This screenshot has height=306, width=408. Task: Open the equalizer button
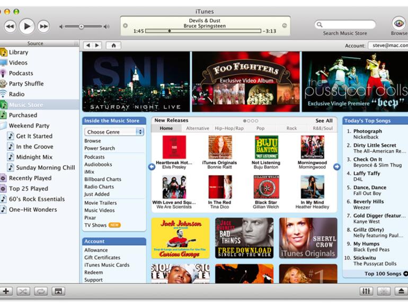tap(366, 291)
